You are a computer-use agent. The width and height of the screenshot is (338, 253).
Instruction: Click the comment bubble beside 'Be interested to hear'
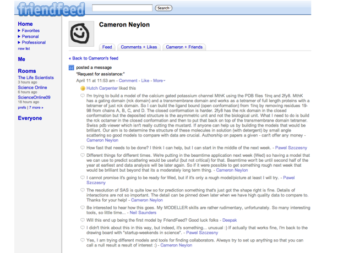point(83,207)
